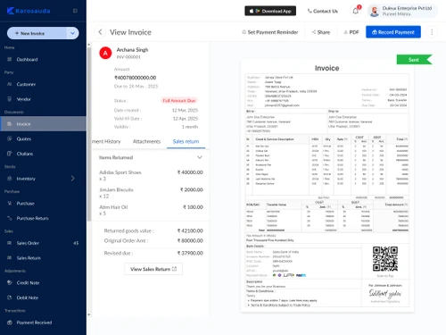The image size is (446, 335).
Task: Select the Sales return tab
Action: click(186, 141)
